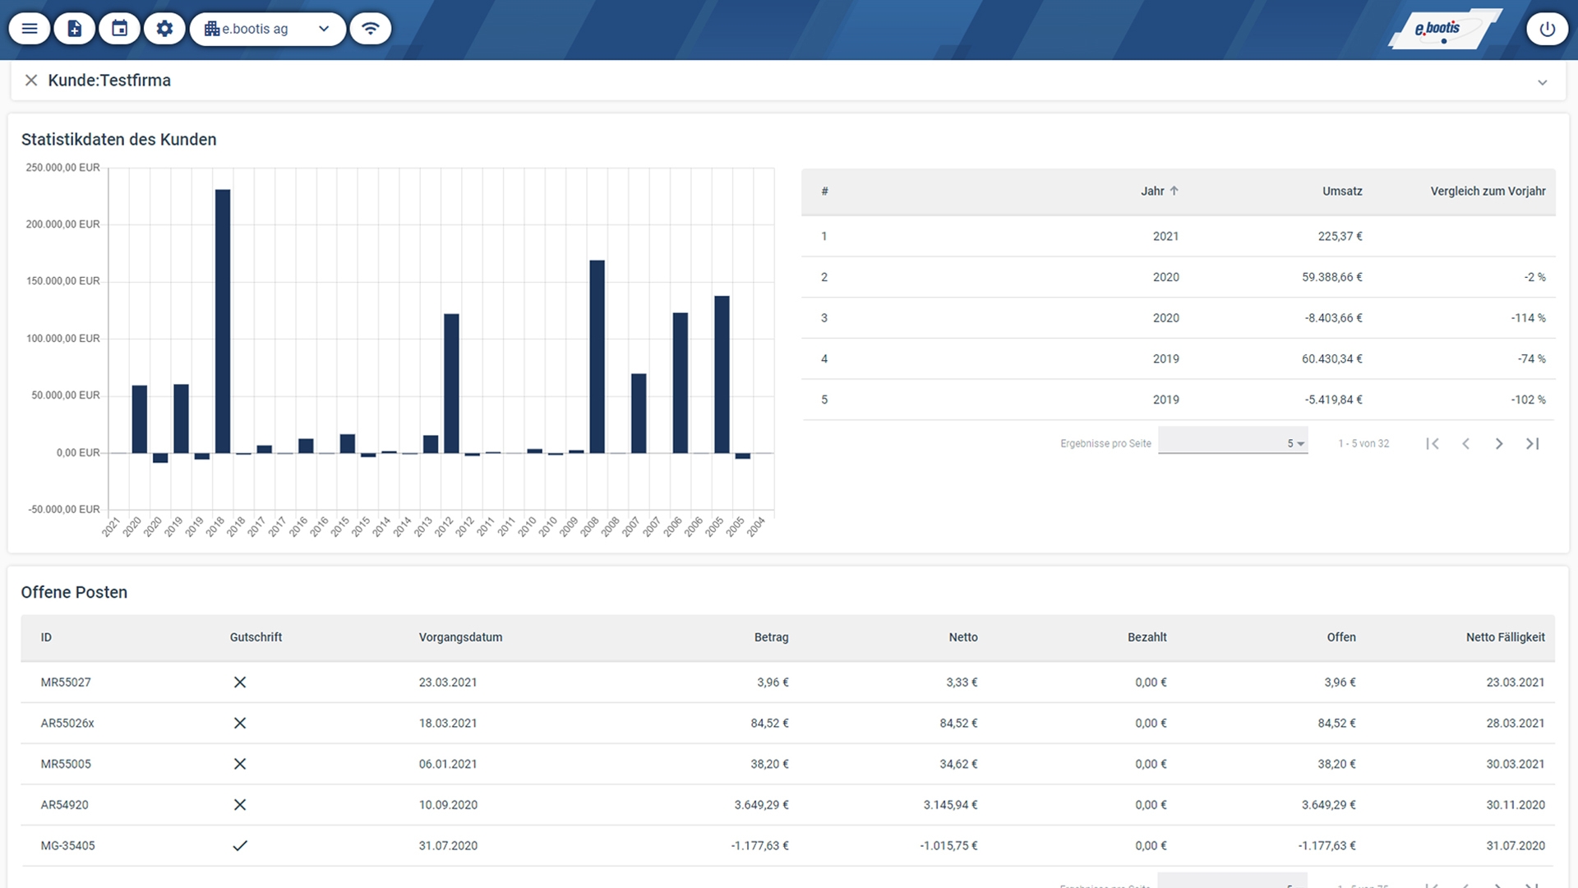Collapse the Kunde:Testfirma header chevron

(x=1543, y=82)
